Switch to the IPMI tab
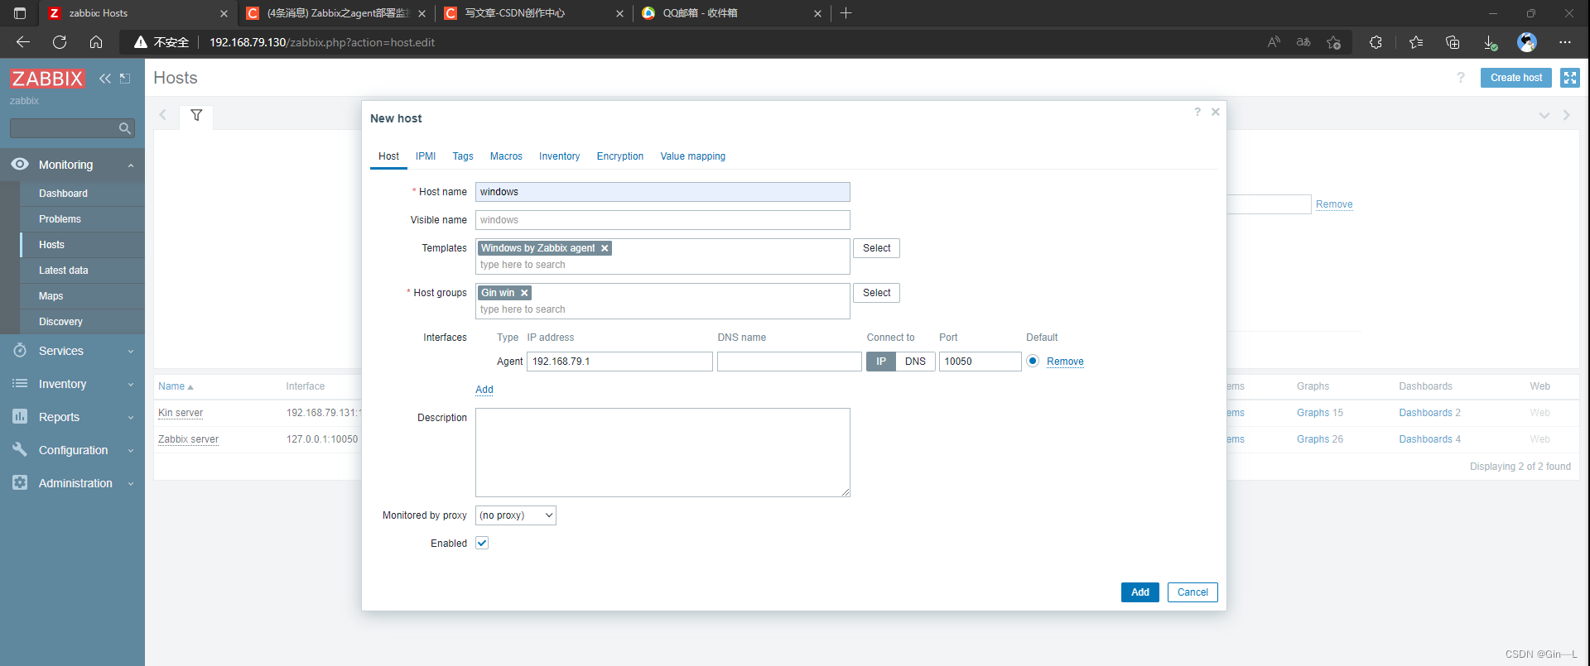This screenshot has height=666, width=1590. [426, 156]
